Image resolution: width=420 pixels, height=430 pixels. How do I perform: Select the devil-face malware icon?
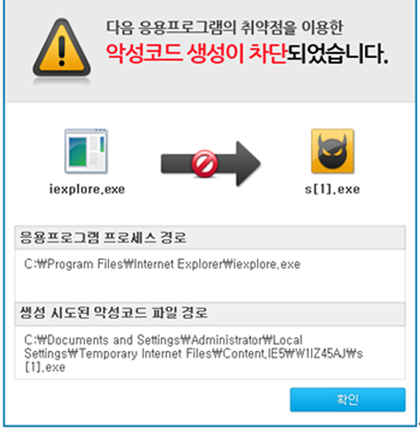tap(333, 151)
